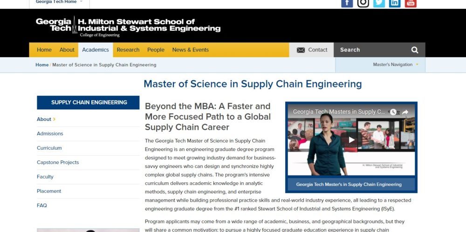This screenshot has width=466, height=232.
Task: Open the YouTube social icon
Action: [411, 3]
